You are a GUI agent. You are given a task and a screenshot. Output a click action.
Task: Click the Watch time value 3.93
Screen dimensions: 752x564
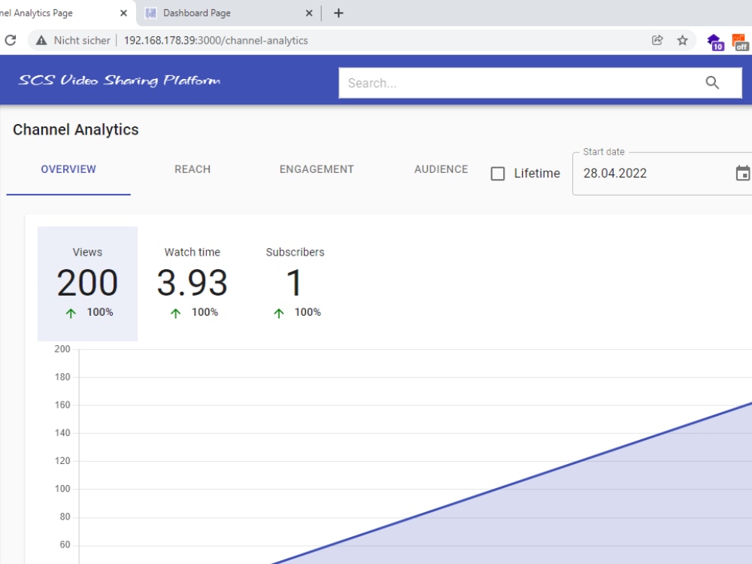[193, 283]
